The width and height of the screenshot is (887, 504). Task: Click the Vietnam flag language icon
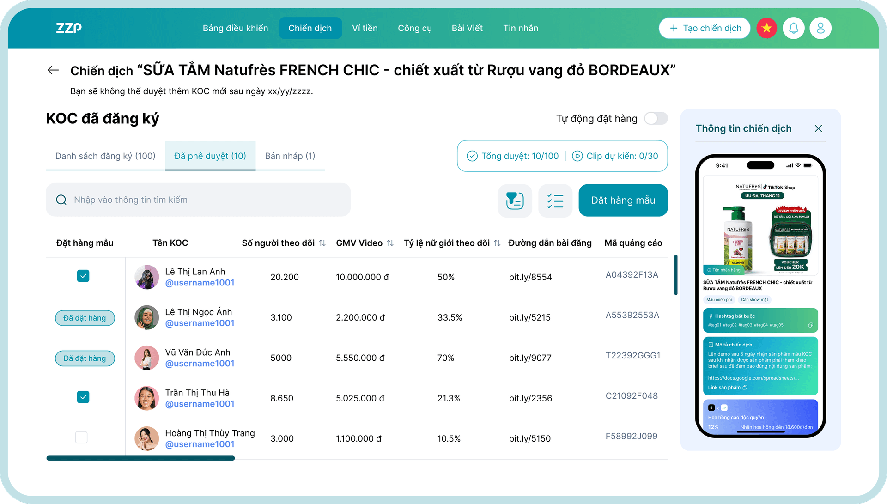[x=766, y=28]
